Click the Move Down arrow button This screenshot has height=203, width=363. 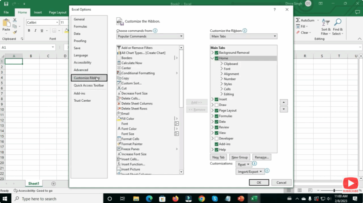pos(284,109)
